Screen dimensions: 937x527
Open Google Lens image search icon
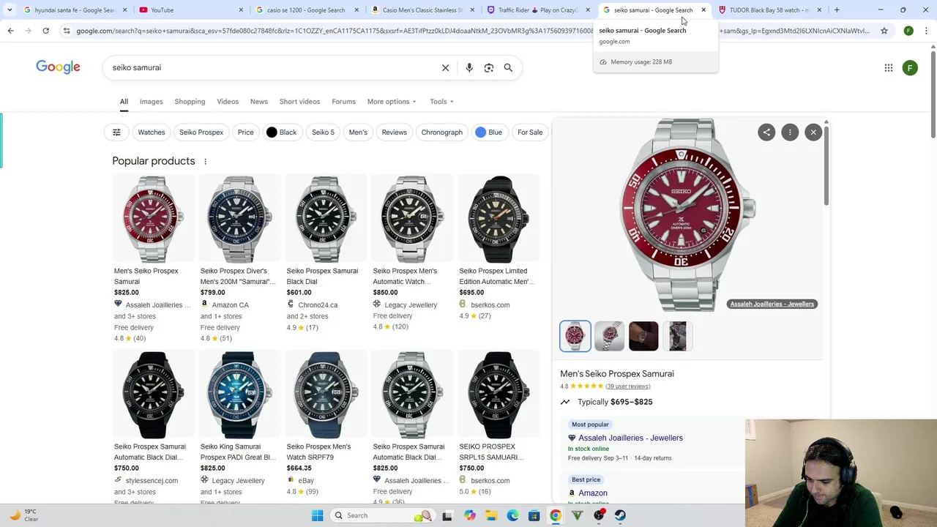[x=489, y=67]
